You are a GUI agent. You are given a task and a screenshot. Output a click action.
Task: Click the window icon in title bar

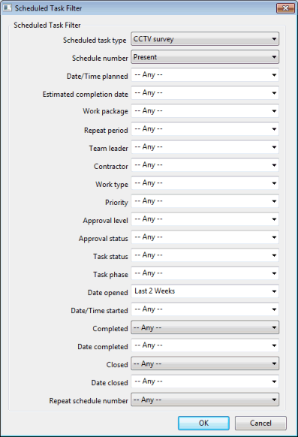tap(8, 8)
